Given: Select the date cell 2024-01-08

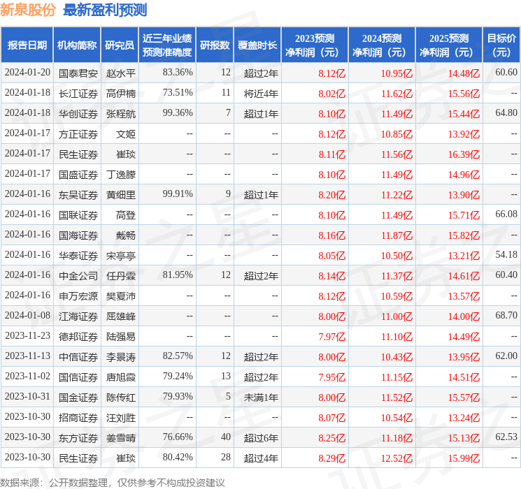Looking at the screenshot, I should 27,315.
